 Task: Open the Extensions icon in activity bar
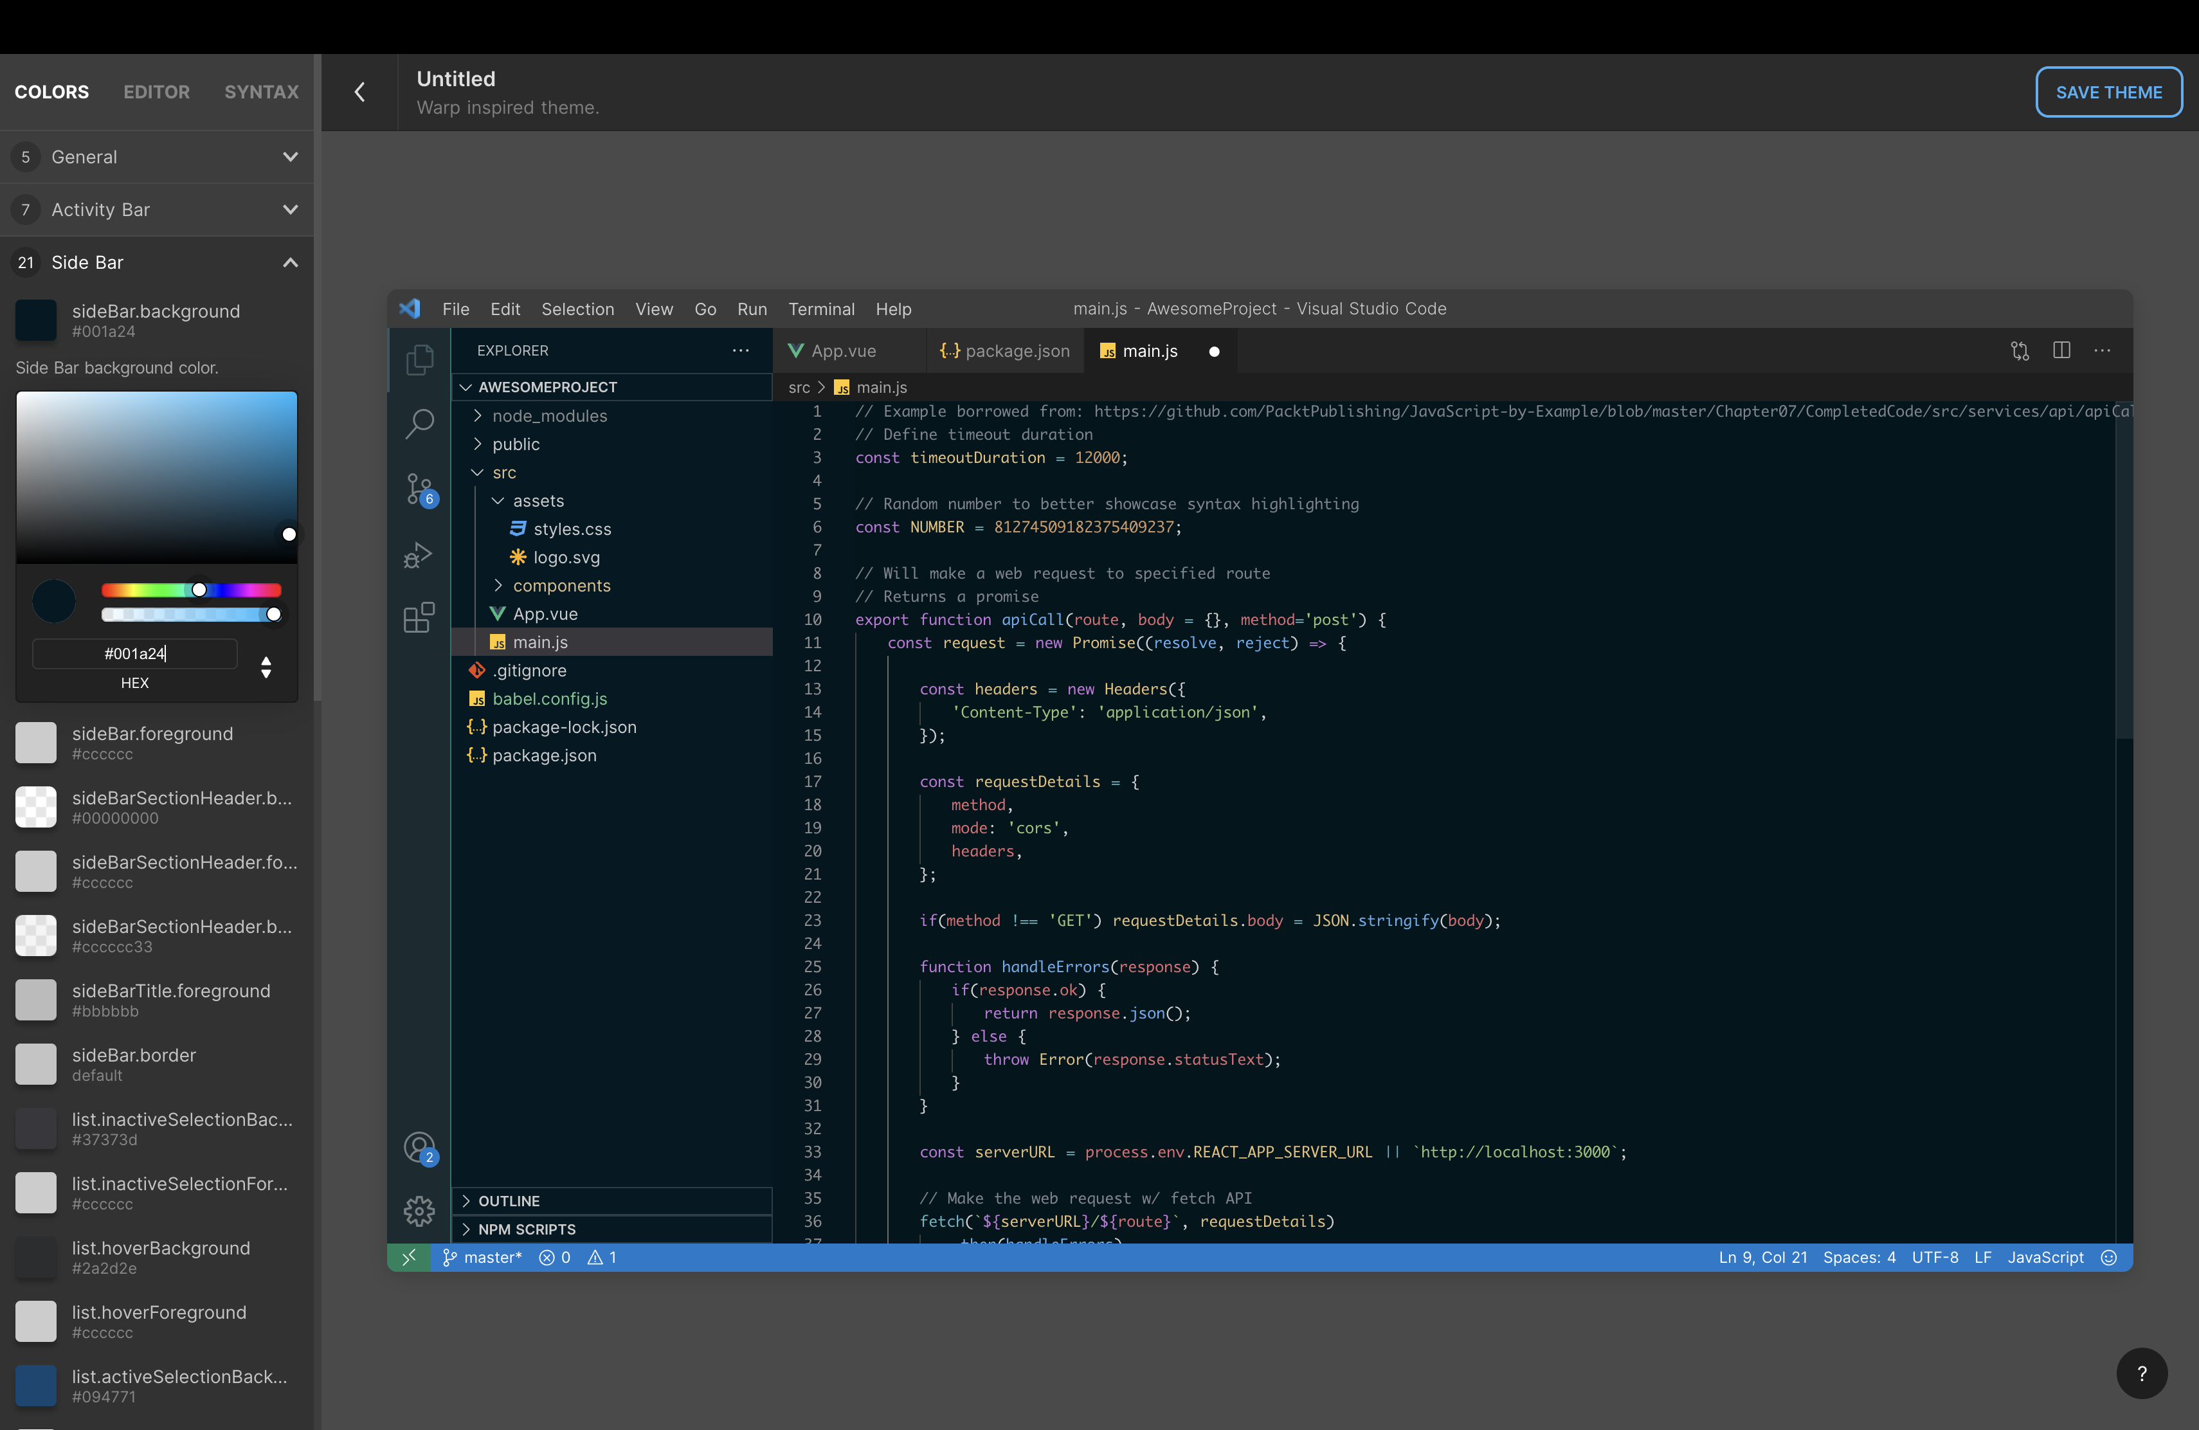coord(419,617)
